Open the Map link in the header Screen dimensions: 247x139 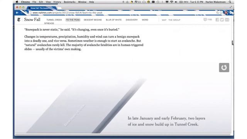(x=164, y=20)
